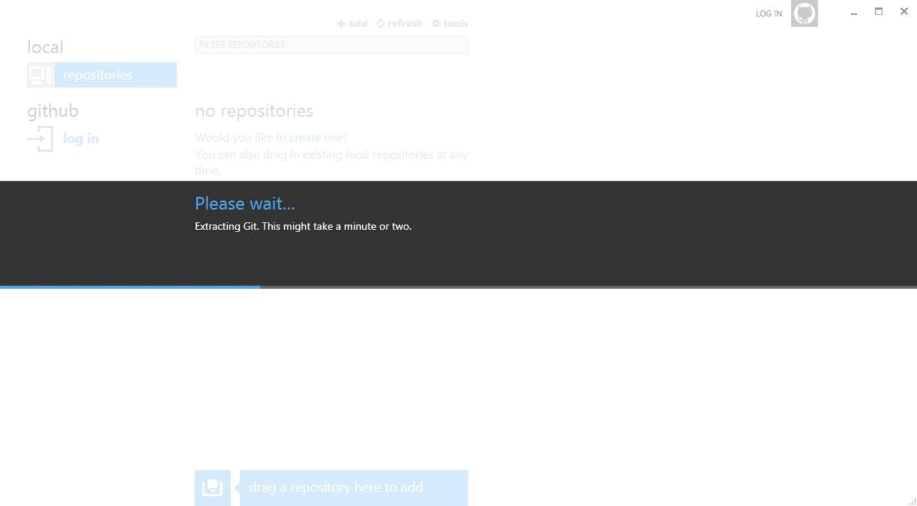Click the gear icon beside tools
Viewport: 917px width, 506px height.
435,23
